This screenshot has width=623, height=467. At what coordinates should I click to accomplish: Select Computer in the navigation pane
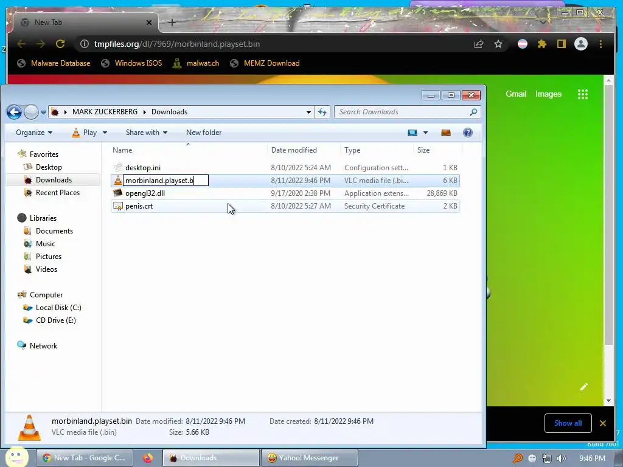(46, 295)
